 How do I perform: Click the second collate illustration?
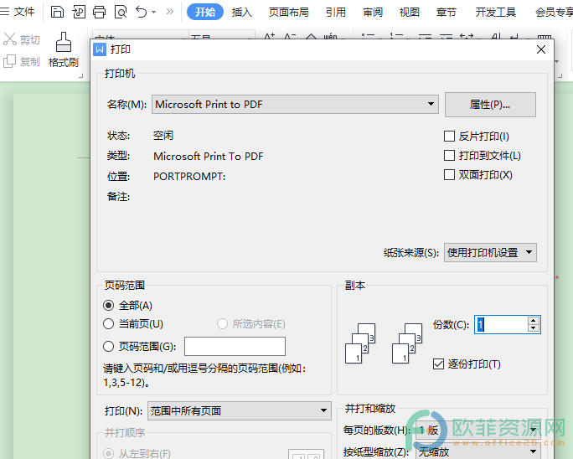pyautogui.click(x=407, y=343)
